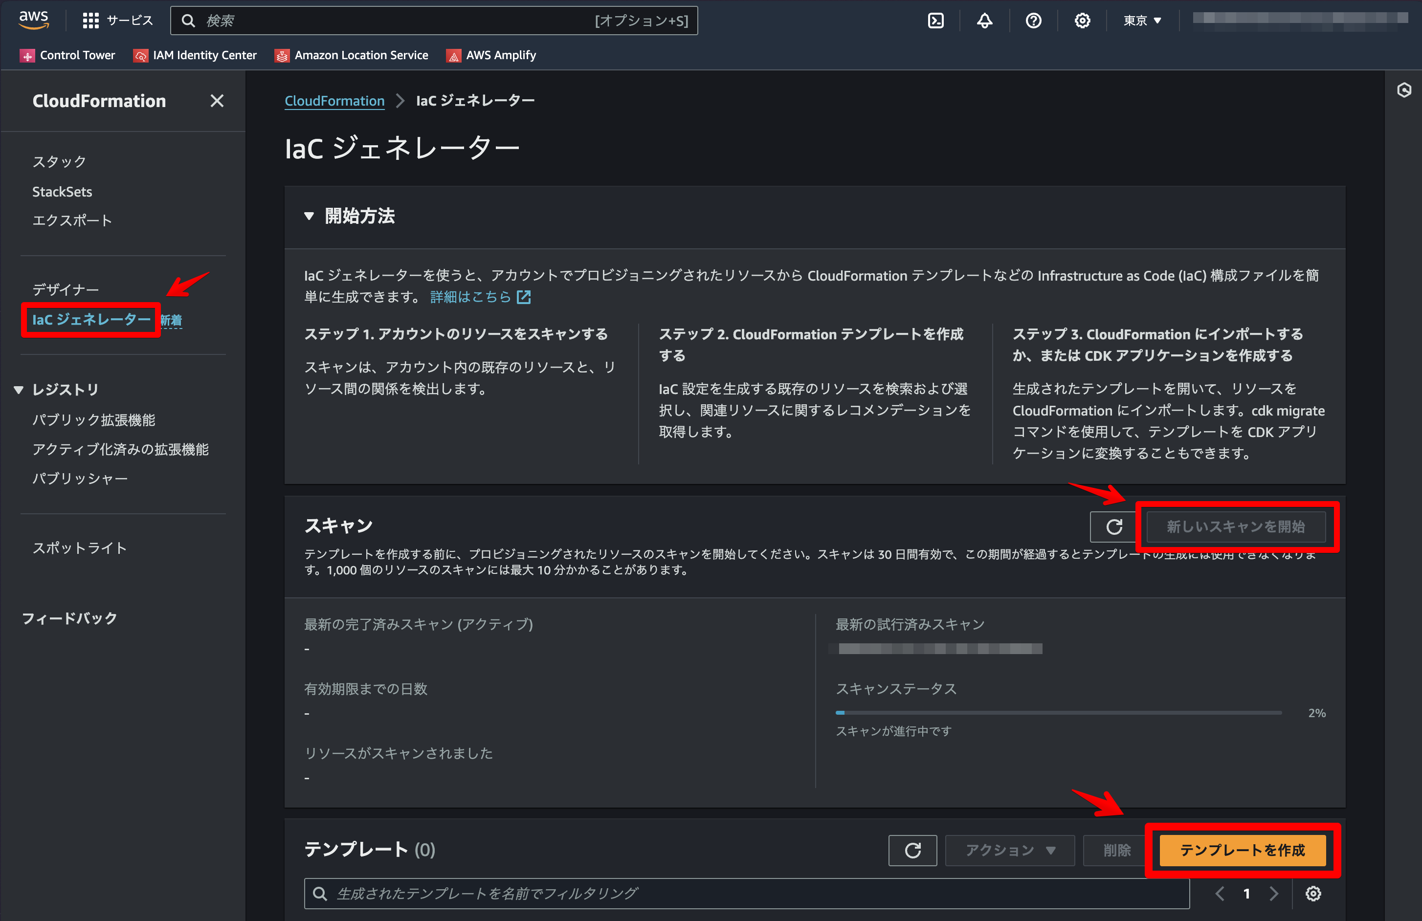Viewport: 1422px width, 921px height.
Task: Focus the template name filter field
Action: [747, 894]
